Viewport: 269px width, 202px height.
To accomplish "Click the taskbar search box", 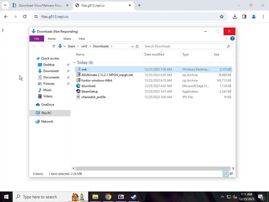I will [50, 197].
